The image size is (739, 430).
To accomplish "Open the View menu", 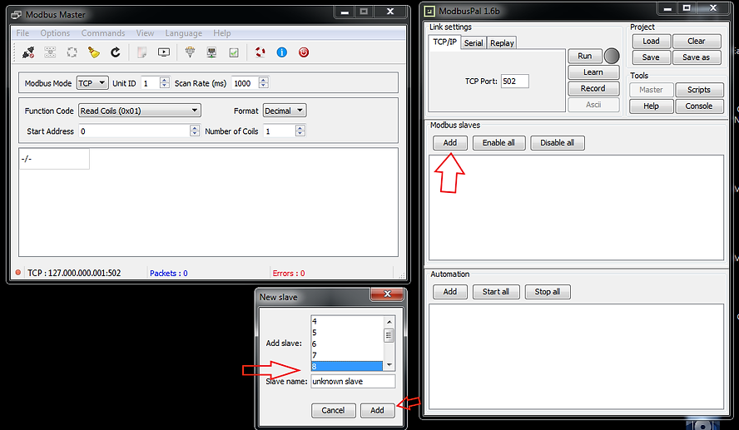I will (145, 33).
